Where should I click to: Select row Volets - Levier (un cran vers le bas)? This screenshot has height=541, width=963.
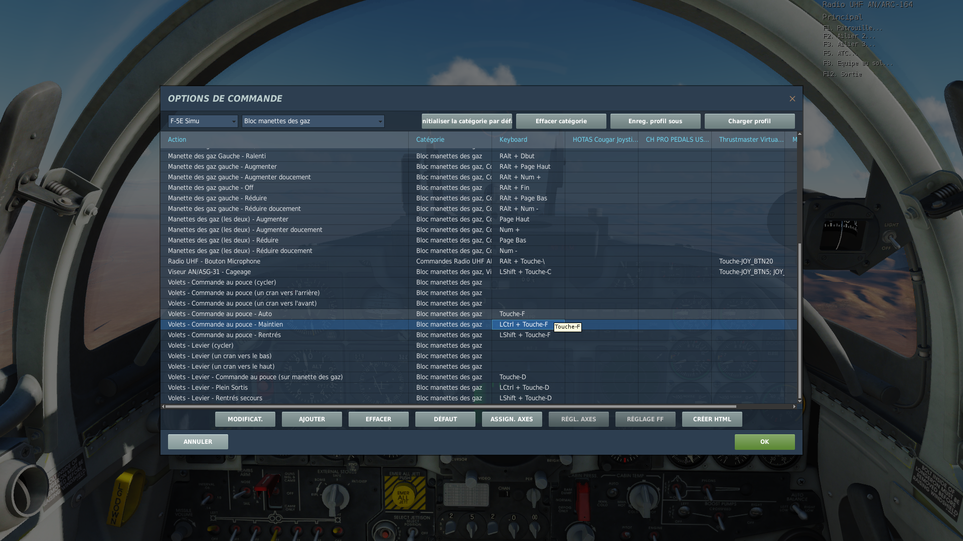pyautogui.click(x=478, y=356)
